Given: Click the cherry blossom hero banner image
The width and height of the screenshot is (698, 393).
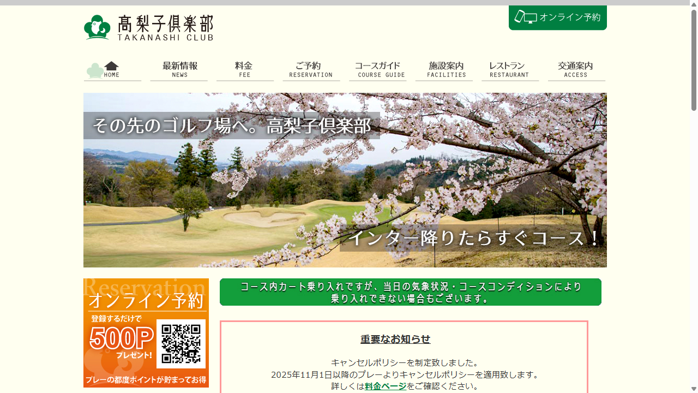Looking at the screenshot, I should (345, 180).
